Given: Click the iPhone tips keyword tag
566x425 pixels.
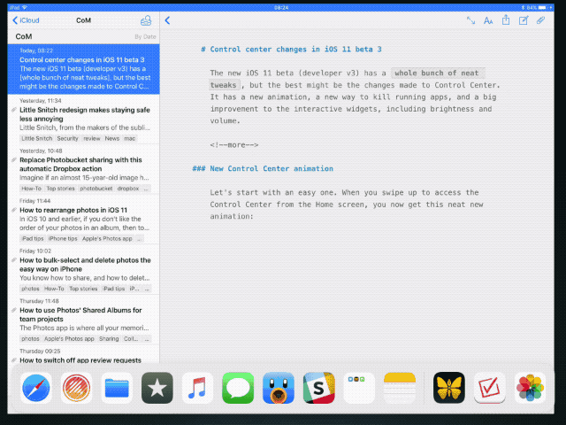Looking at the screenshot, I should click(63, 238).
